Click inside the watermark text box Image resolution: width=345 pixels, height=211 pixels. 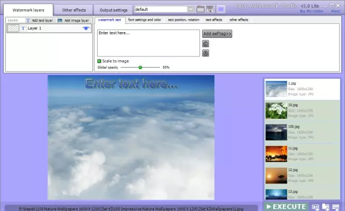click(x=149, y=43)
